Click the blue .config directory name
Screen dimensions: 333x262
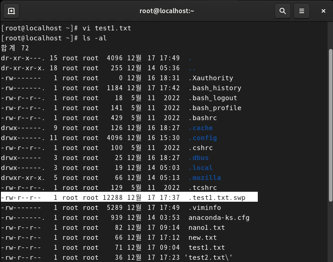(x=203, y=138)
